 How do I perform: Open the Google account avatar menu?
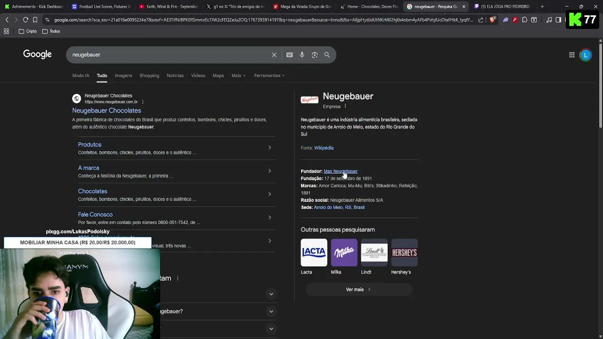586,55
